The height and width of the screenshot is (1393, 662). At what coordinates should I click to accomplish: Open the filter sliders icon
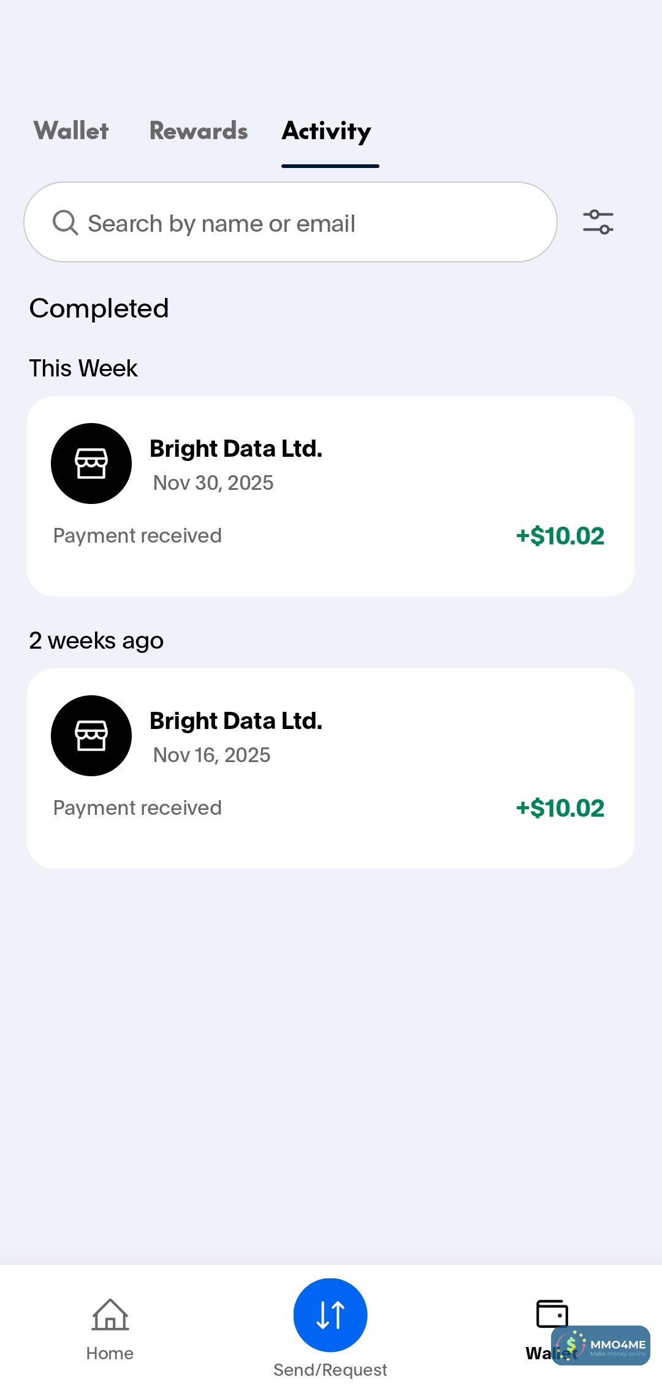tap(598, 222)
